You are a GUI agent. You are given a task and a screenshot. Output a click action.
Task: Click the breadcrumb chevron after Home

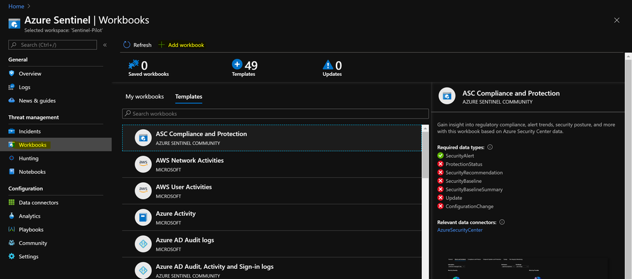tap(29, 6)
